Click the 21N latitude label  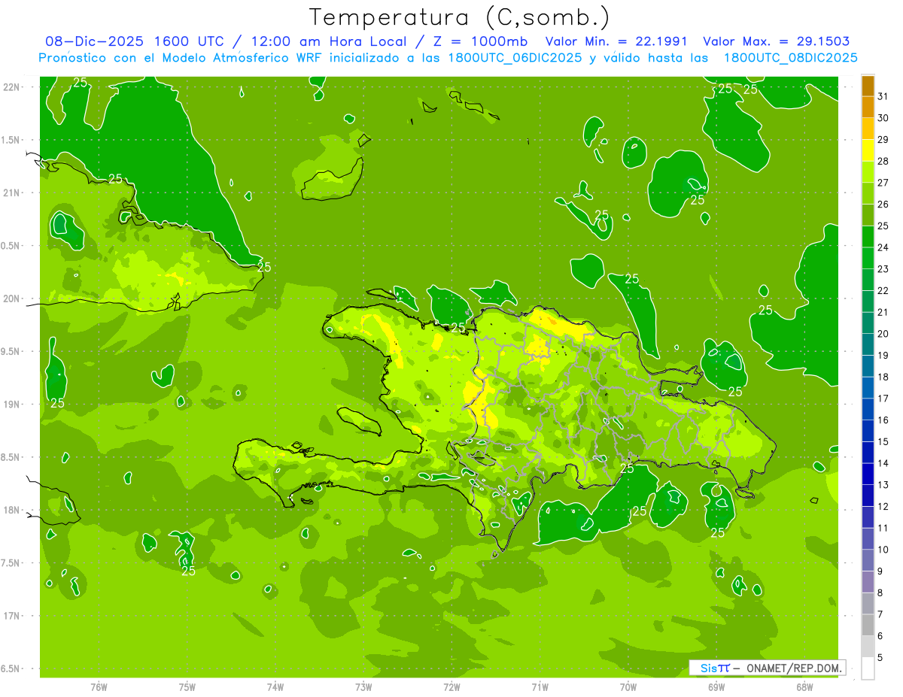click(12, 192)
